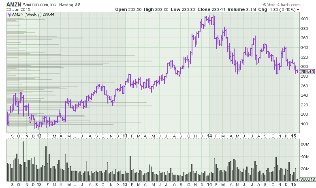The height and width of the screenshot is (188, 316).
Task: Click the Chg -1.30 (-0.45%) reading
Action: pyautogui.click(x=277, y=9)
